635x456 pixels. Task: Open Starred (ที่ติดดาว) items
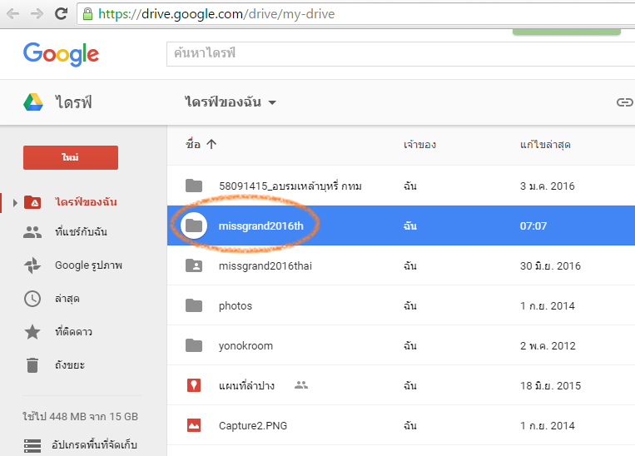tap(73, 332)
